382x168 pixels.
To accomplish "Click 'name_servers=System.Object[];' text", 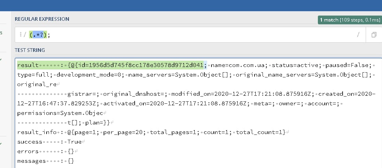I will [180, 75].
